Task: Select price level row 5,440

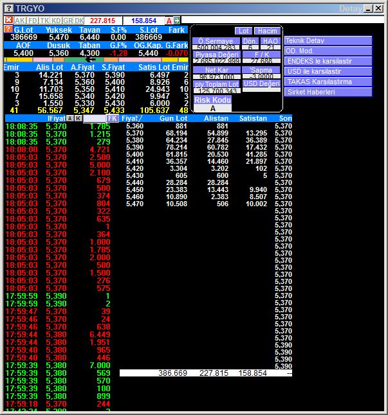Action: pos(206,182)
